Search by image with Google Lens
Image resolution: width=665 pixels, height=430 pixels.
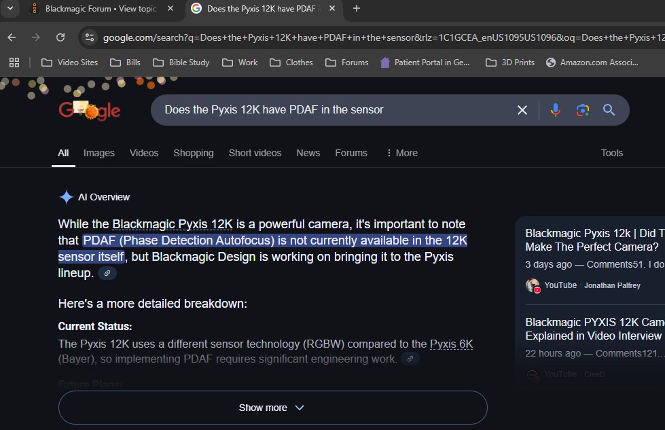tap(582, 110)
